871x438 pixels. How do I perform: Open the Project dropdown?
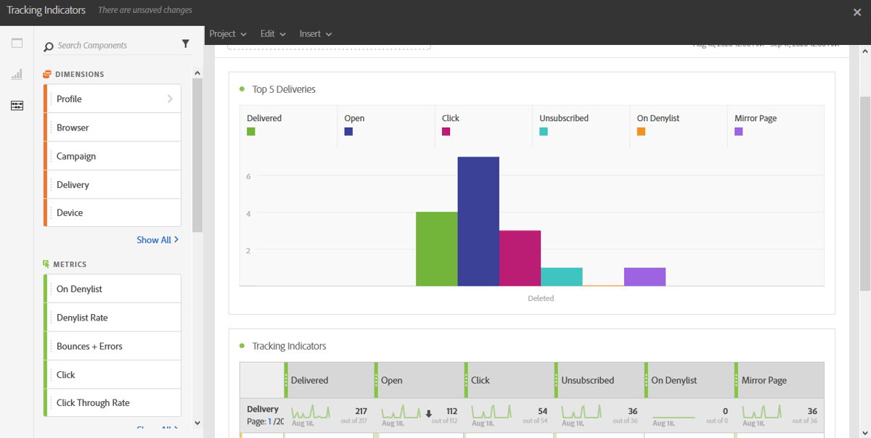pyautogui.click(x=228, y=33)
